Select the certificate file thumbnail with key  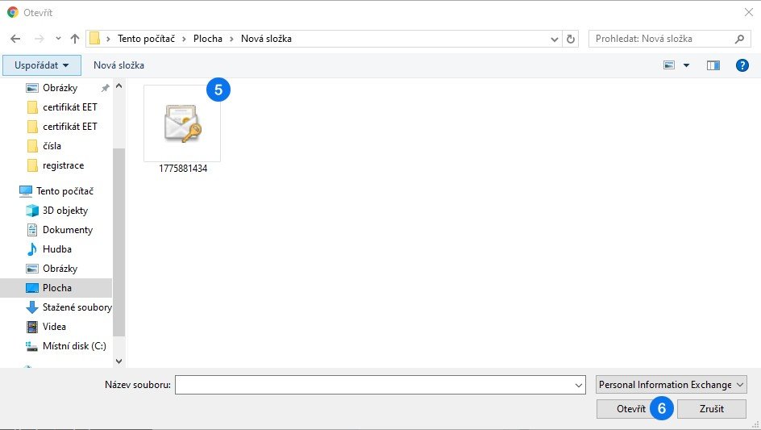tap(182, 123)
